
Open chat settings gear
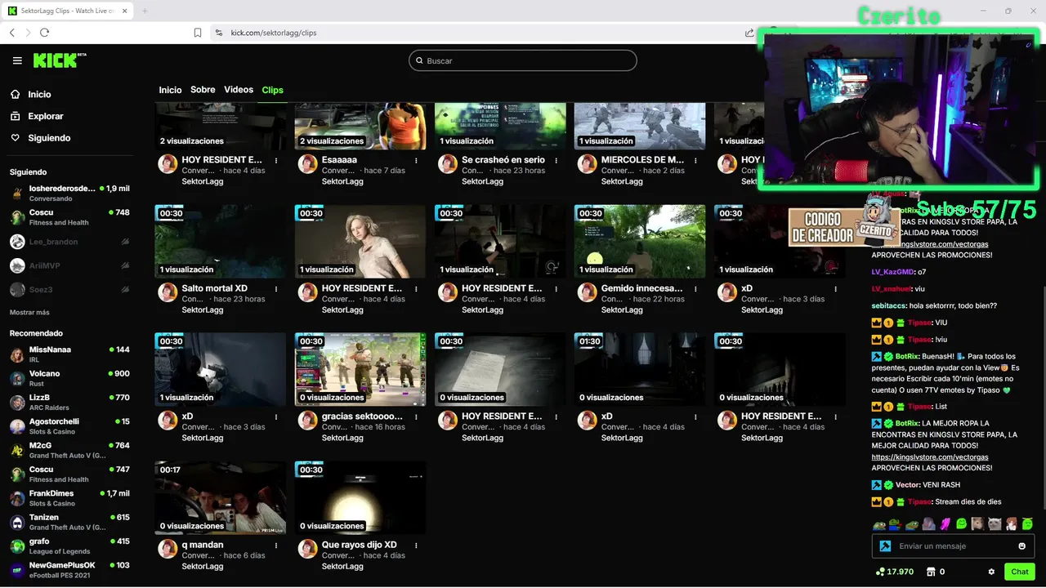[991, 572]
